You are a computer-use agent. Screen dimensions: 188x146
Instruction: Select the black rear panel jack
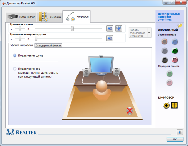[165, 60]
